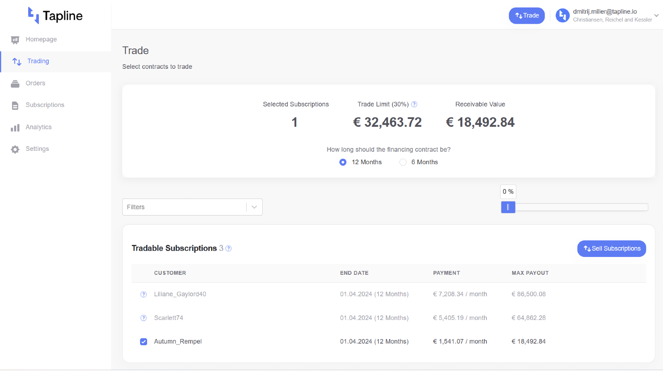Click the Trade button in header

(527, 16)
